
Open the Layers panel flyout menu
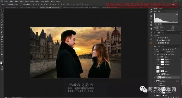click(181, 46)
